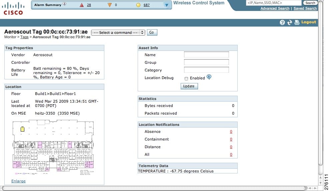Click the Search button
Image resolution: width=329 pixels, height=191 pixels.
tap(310, 3)
